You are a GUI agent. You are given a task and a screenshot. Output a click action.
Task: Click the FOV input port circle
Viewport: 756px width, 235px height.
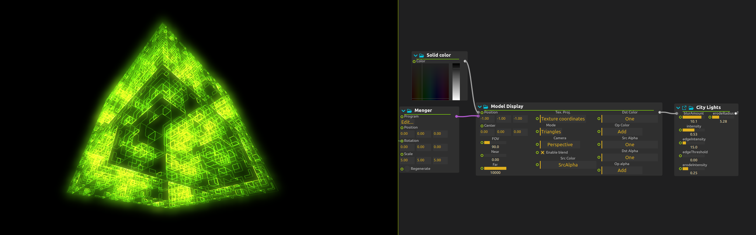[482, 143]
